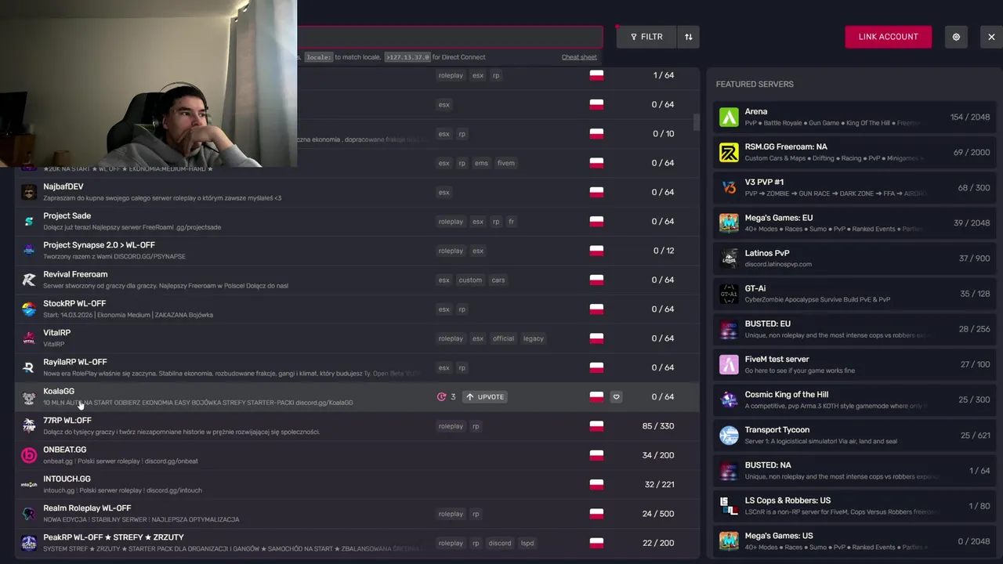Screen dimensions: 1003x564
Task: Click 'ems' tag in top rows
Action: (x=481, y=163)
